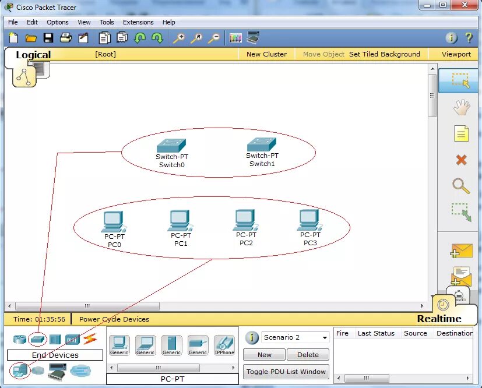This screenshot has height=388, width=482.
Task: Switch to Simulation mode tab
Action: pyautogui.click(x=459, y=295)
